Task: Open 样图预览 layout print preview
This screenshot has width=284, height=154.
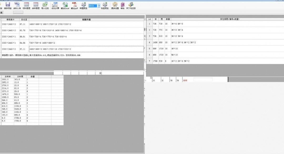Action: [x=83, y=5]
